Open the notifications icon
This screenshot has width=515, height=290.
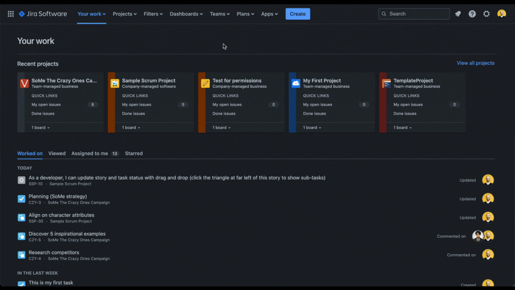point(458,14)
